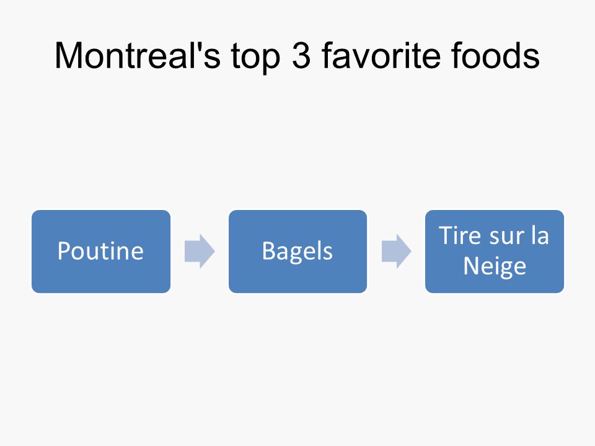Select the arrow pointing to Tire sur la Neige

(x=396, y=251)
